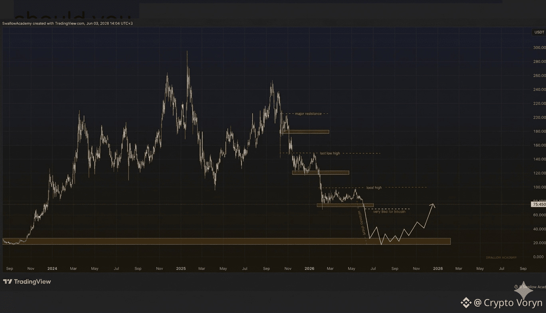
Task: Select the yellow zone box at 180
Action: 305,132
